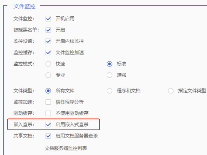
Task: Choose the 标准 monitoring mode radio
Action: click(109, 64)
